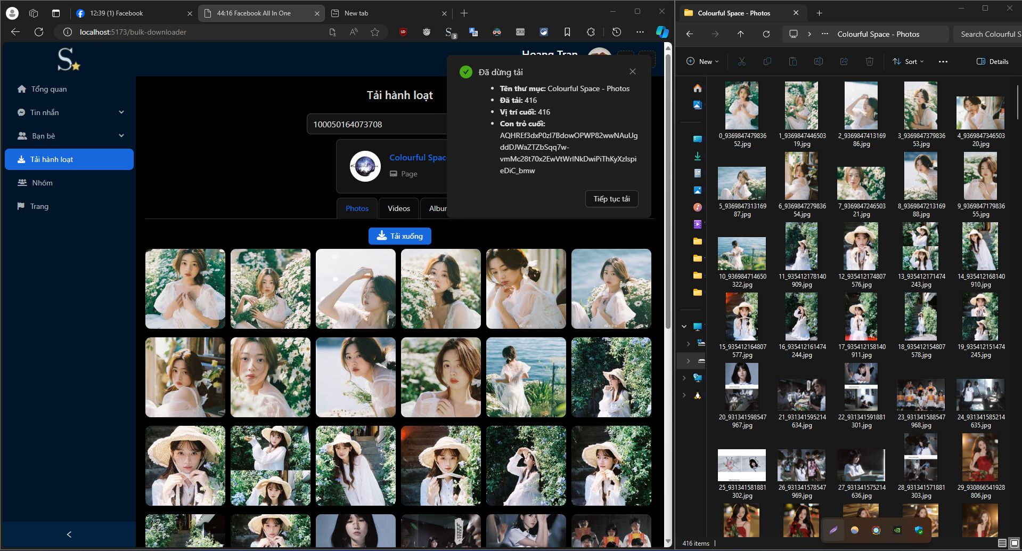Click the ID input field 100050164073708
Screen dimensions: 1022x551
377,124
